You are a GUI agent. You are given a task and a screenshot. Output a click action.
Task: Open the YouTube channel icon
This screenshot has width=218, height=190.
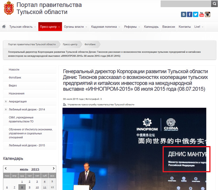(201, 14)
